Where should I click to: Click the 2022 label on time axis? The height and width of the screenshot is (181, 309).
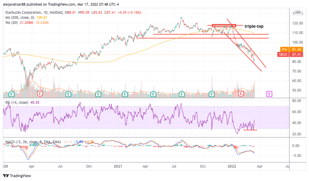tap(232, 166)
